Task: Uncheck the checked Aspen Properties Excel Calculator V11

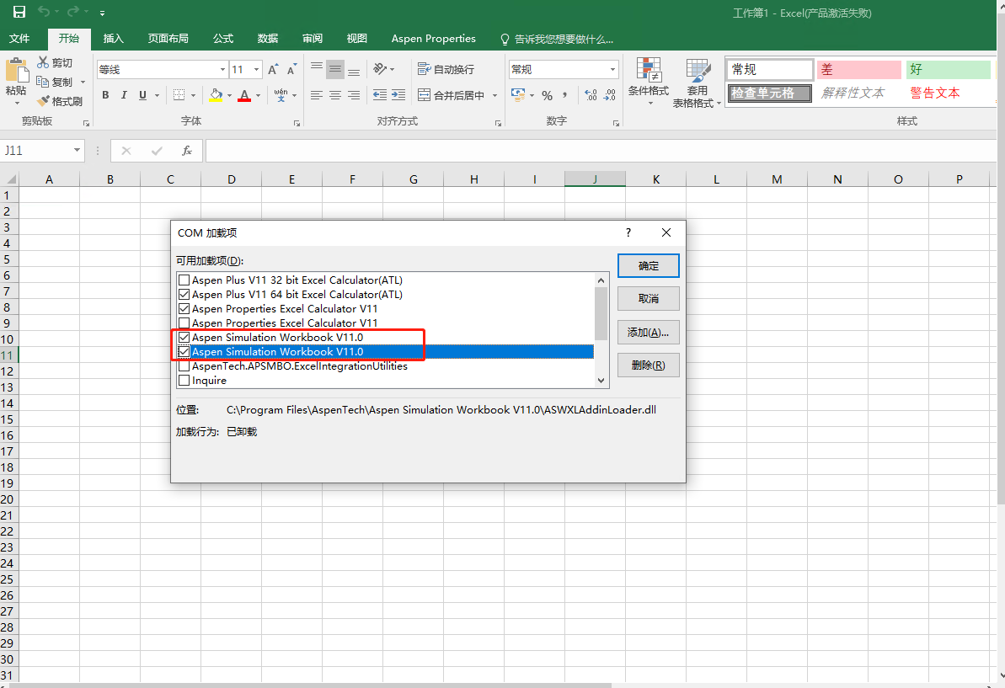Action: click(x=184, y=309)
